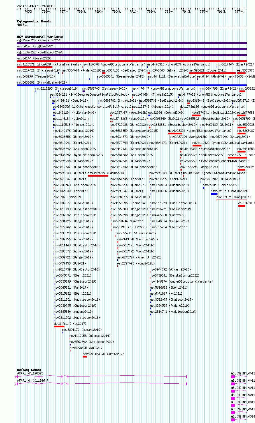The image size is (255, 423).
Task: Select the esv6490 (Ahn2009) label
Action: [211, 76]
